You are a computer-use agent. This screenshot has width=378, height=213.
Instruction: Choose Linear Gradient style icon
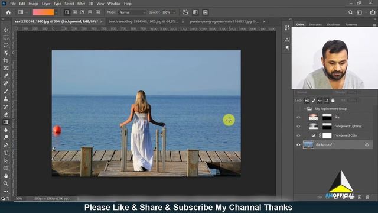[67, 12]
